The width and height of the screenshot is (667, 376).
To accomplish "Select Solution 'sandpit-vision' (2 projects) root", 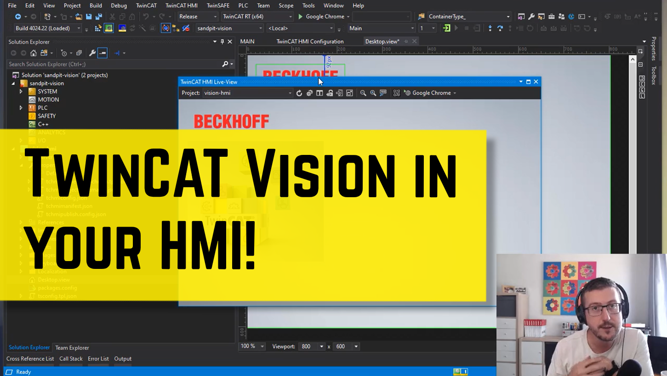I will (x=65, y=75).
